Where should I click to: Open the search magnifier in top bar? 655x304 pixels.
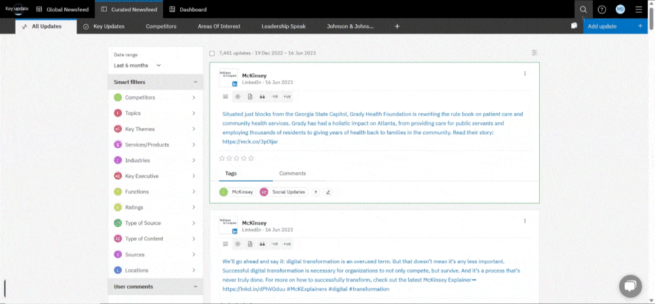tap(583, 10)
